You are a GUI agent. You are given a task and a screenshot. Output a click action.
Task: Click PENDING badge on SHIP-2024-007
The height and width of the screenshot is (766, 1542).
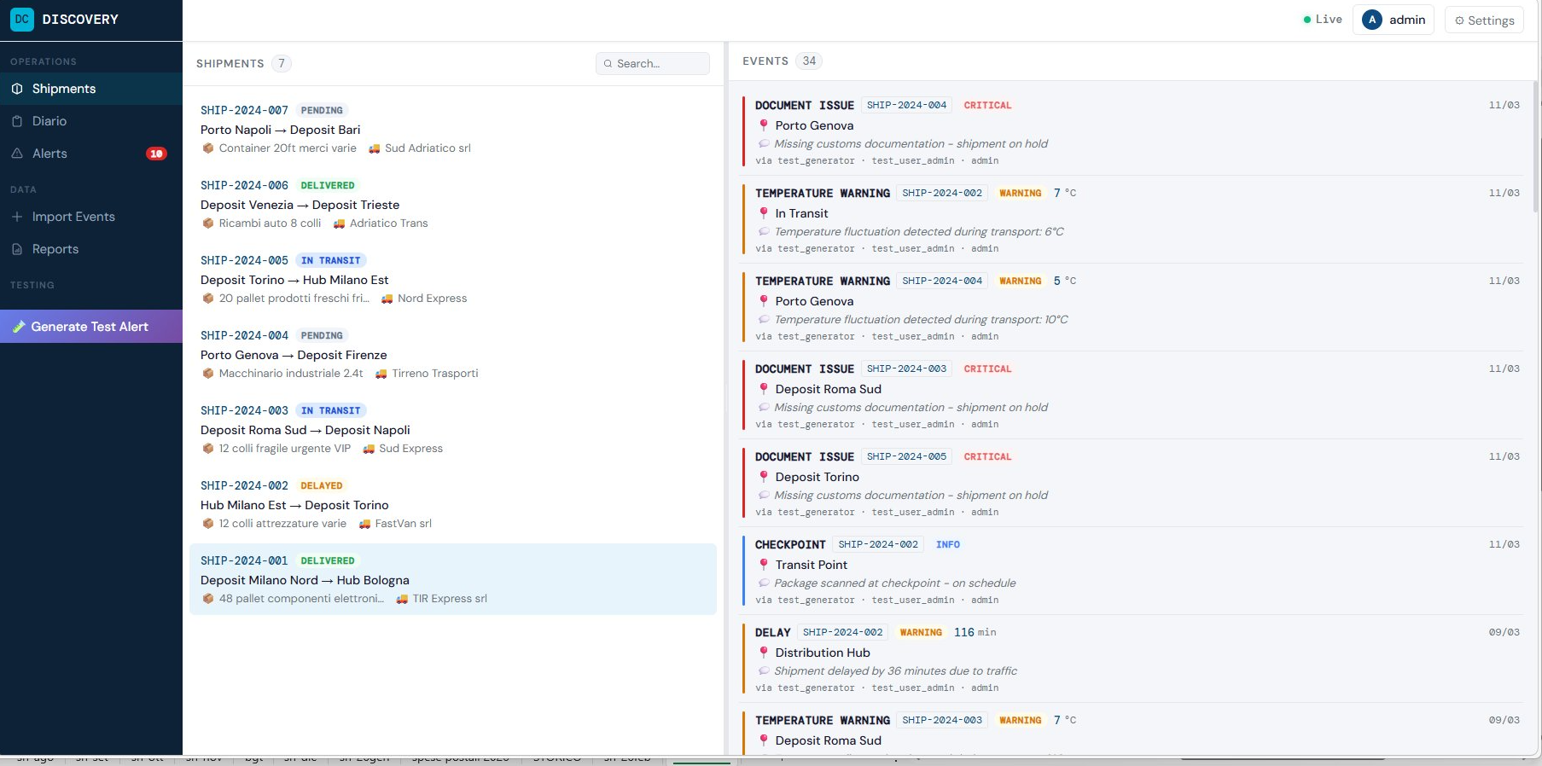click(x=322, y=110)
